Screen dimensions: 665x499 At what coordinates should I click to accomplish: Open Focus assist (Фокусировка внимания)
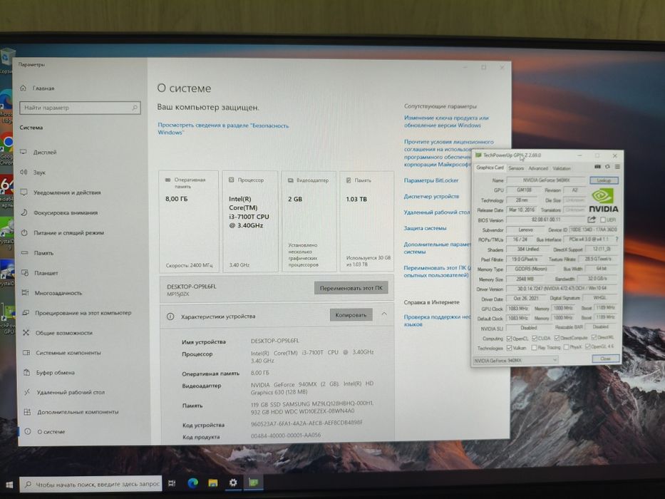(66, 212)
